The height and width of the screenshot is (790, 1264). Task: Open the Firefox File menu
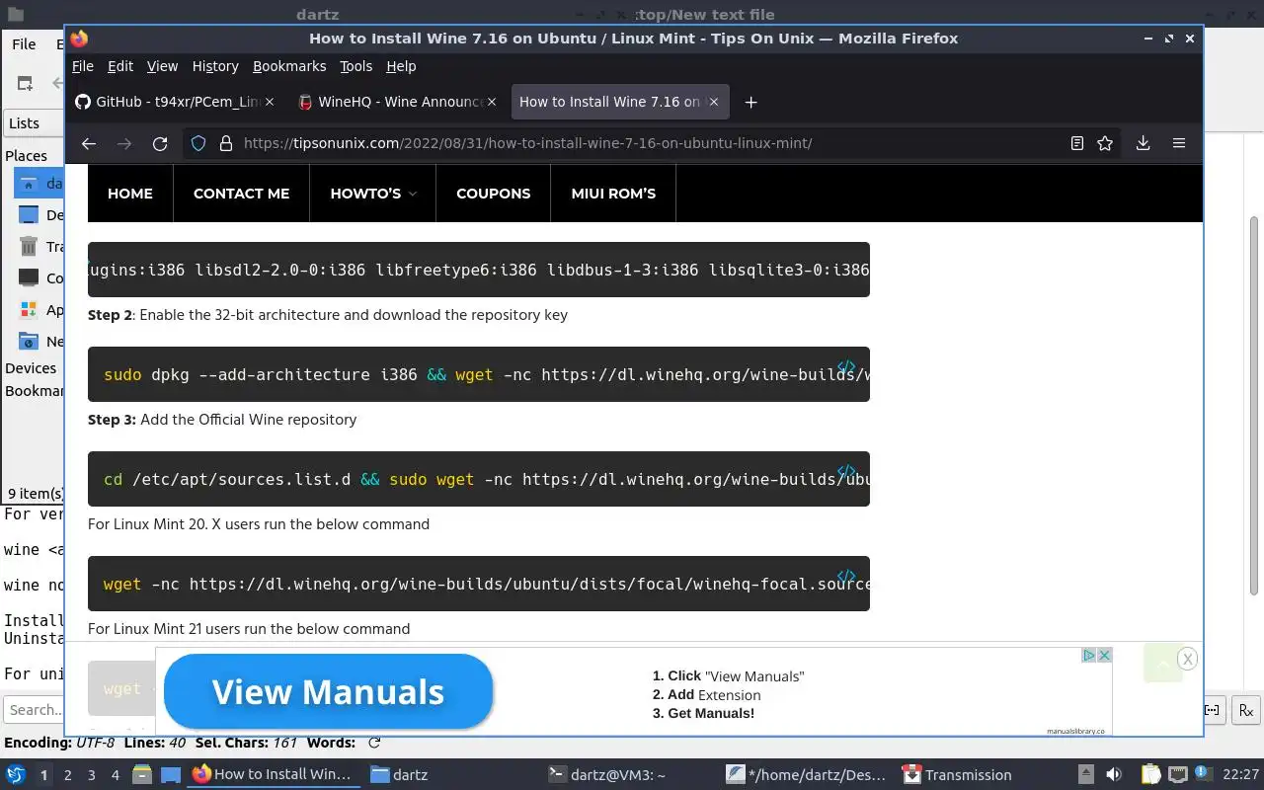click(x=83, y=66)
